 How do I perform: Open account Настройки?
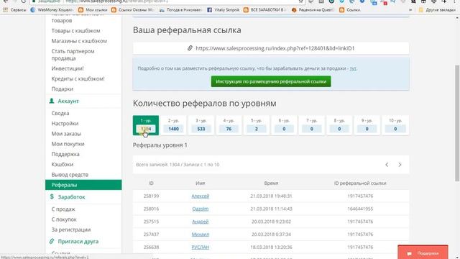65,123
